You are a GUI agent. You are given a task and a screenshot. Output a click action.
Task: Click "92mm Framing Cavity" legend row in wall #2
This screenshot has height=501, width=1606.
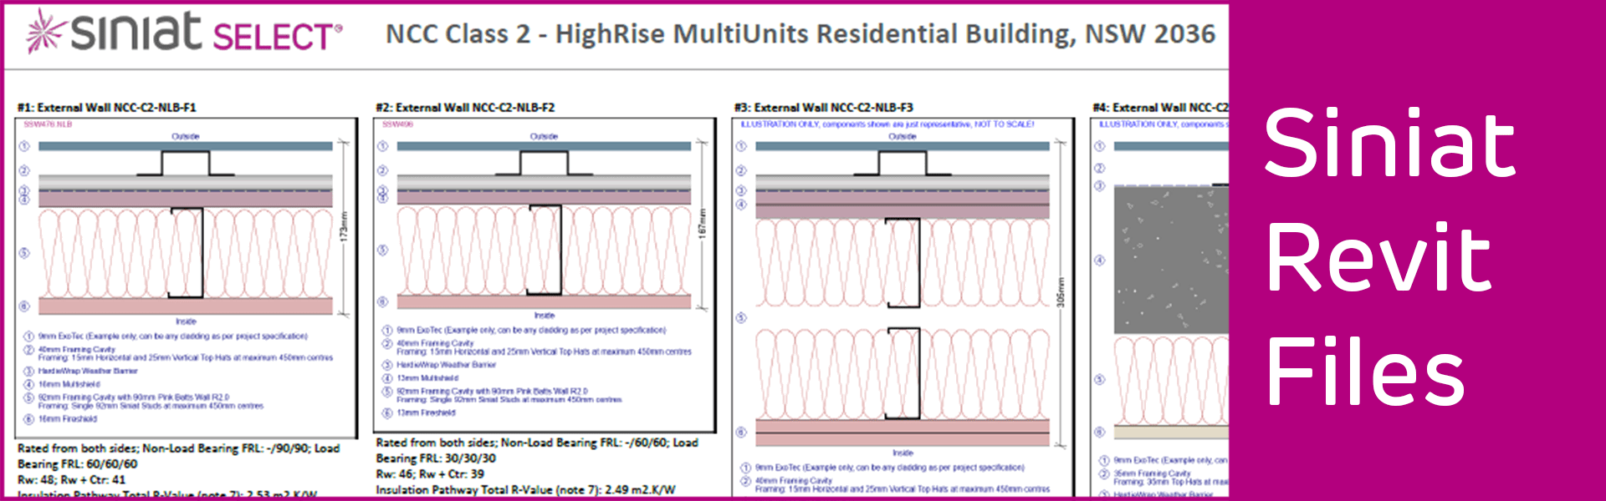pos(502,396)
